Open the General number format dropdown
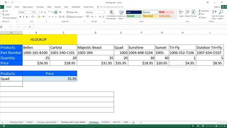The width and height of the screenshot is (227, 128). click(x=104, y=12)
